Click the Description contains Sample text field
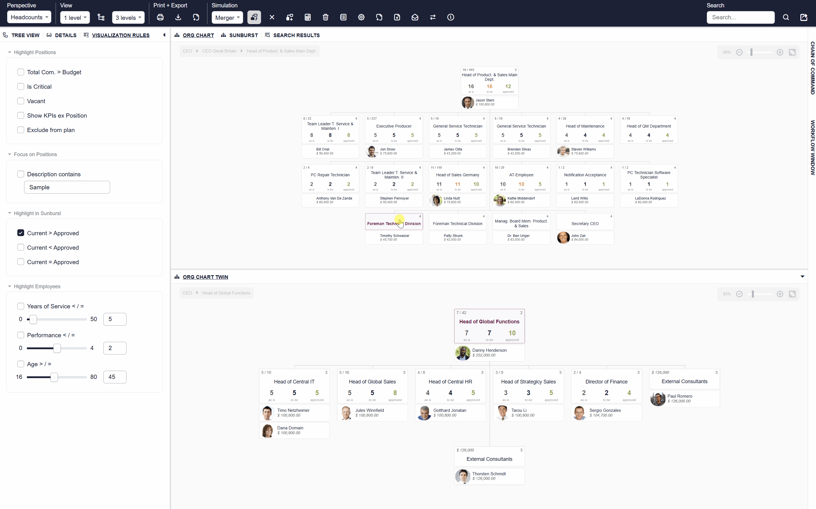Viewport: 816px width, 509px height. 67,187
